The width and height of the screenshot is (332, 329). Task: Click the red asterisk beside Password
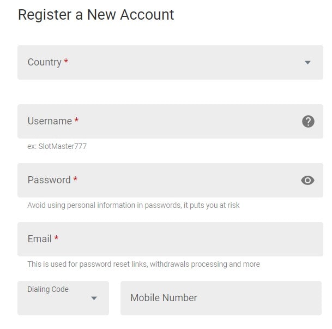pyautogui.click(x=75, y=179)
